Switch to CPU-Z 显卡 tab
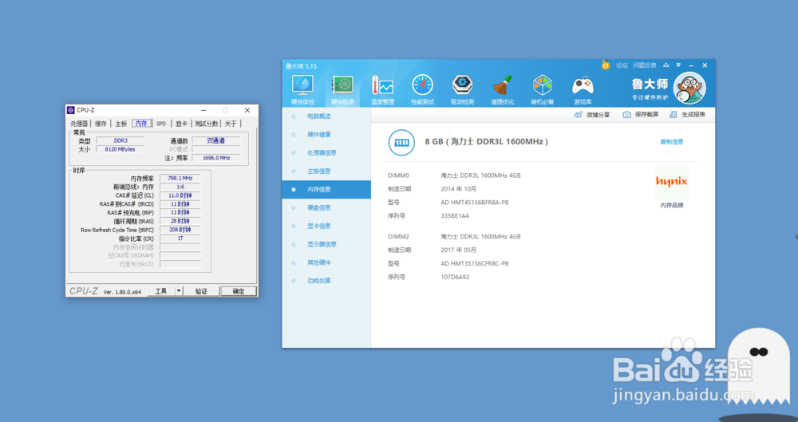This screenshot has height=422, width=798. [x=182, y=124]
